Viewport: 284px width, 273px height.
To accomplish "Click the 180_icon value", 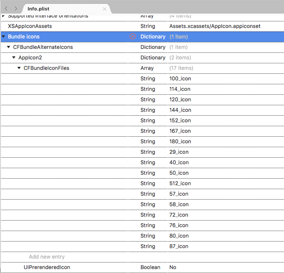I will (x=180, y=142).
